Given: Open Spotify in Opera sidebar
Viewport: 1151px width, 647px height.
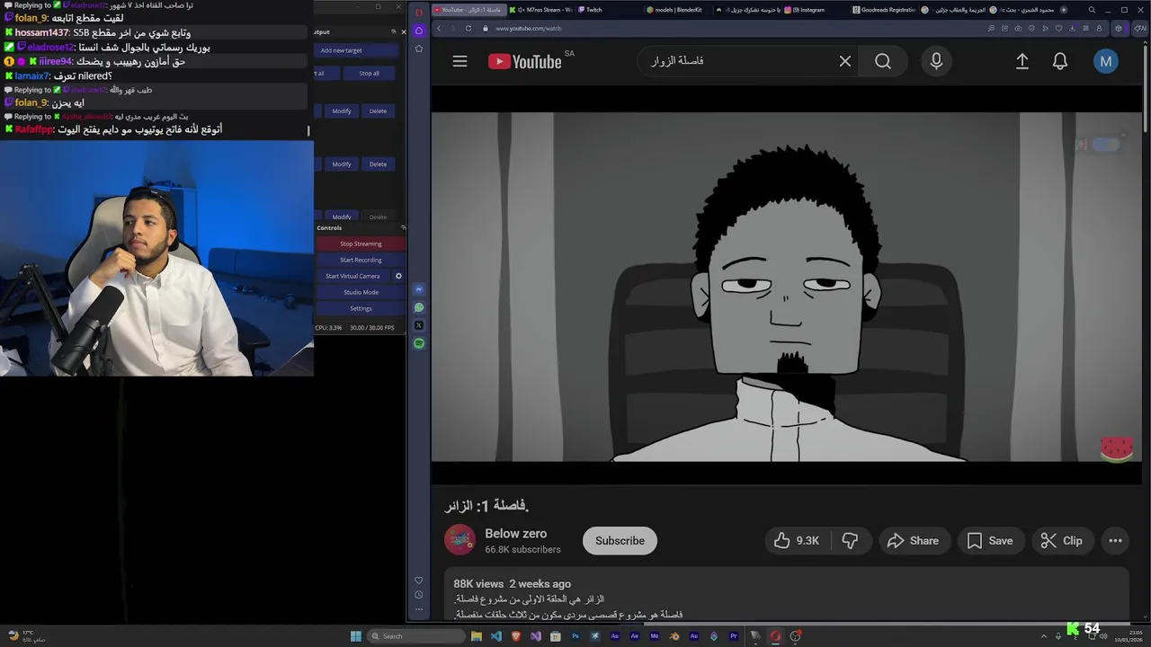Looking at the screenshot, I should tap(419, 343).
